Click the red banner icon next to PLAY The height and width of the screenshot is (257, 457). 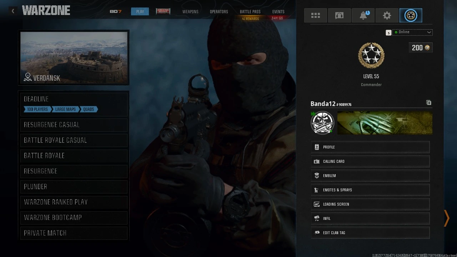[163, 11]
